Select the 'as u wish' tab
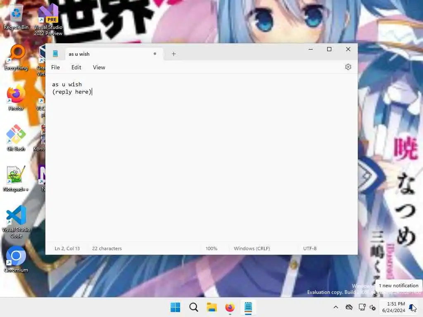 point(114,54)
